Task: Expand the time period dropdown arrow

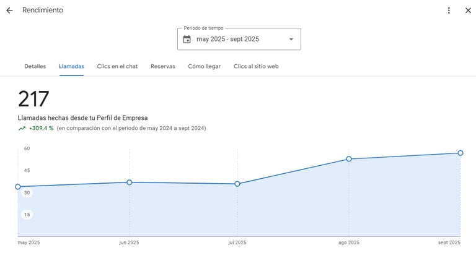Action: (291, 39)
